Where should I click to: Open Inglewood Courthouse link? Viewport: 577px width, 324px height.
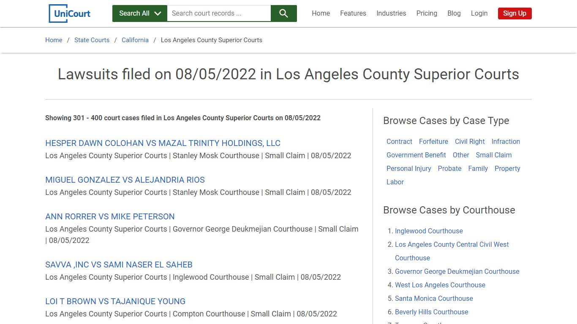(x=429, y=231)
